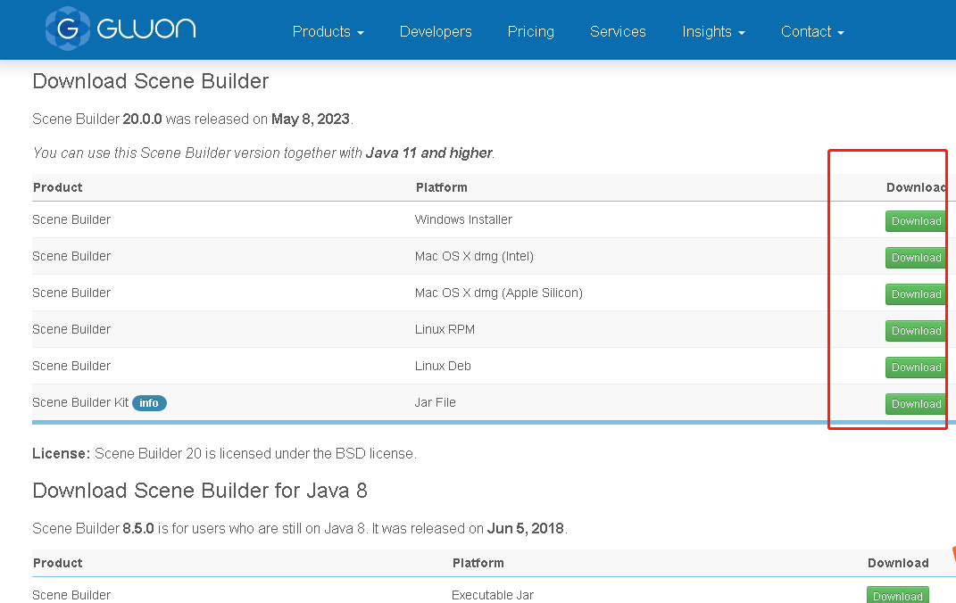Open the Developers page from the navbar
Screen dimensions: 956x603
pyautogui.click(x=436, y=31)
